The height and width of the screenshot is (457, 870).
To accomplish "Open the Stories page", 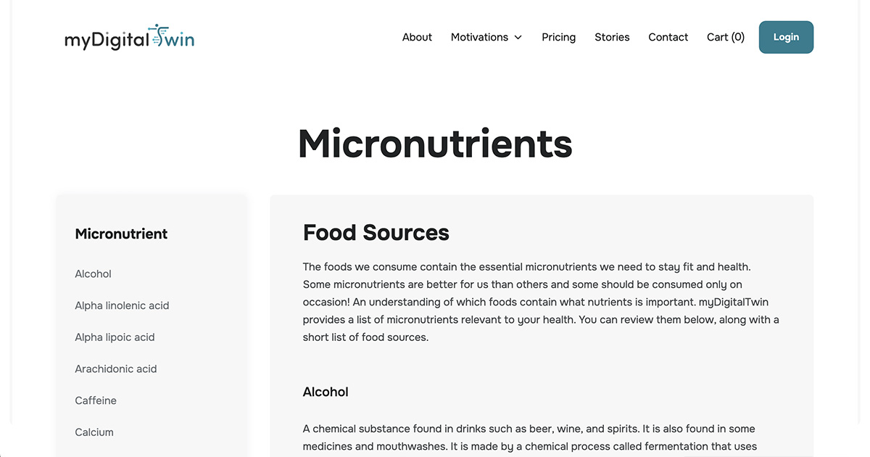I will [612, 37].
